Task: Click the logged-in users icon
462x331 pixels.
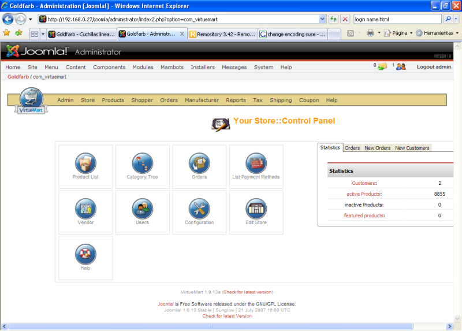Action: (401, 66)
